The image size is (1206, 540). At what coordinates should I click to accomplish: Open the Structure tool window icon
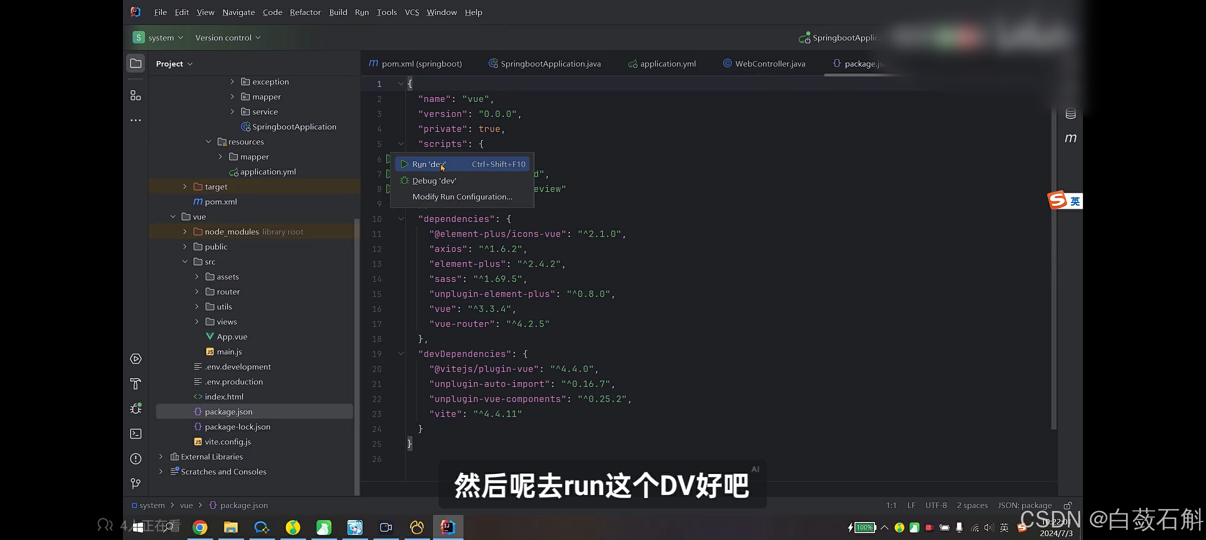coord(135,95)
